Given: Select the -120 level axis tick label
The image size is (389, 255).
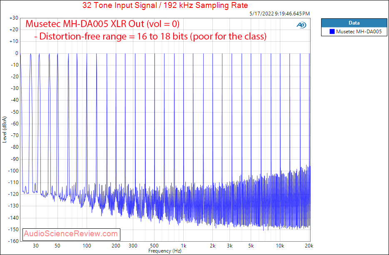Looking at the screenshot, I should pos(13,195).
